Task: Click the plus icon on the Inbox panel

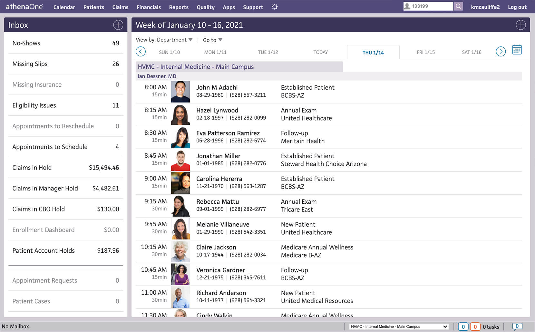Action: point(118,25)
